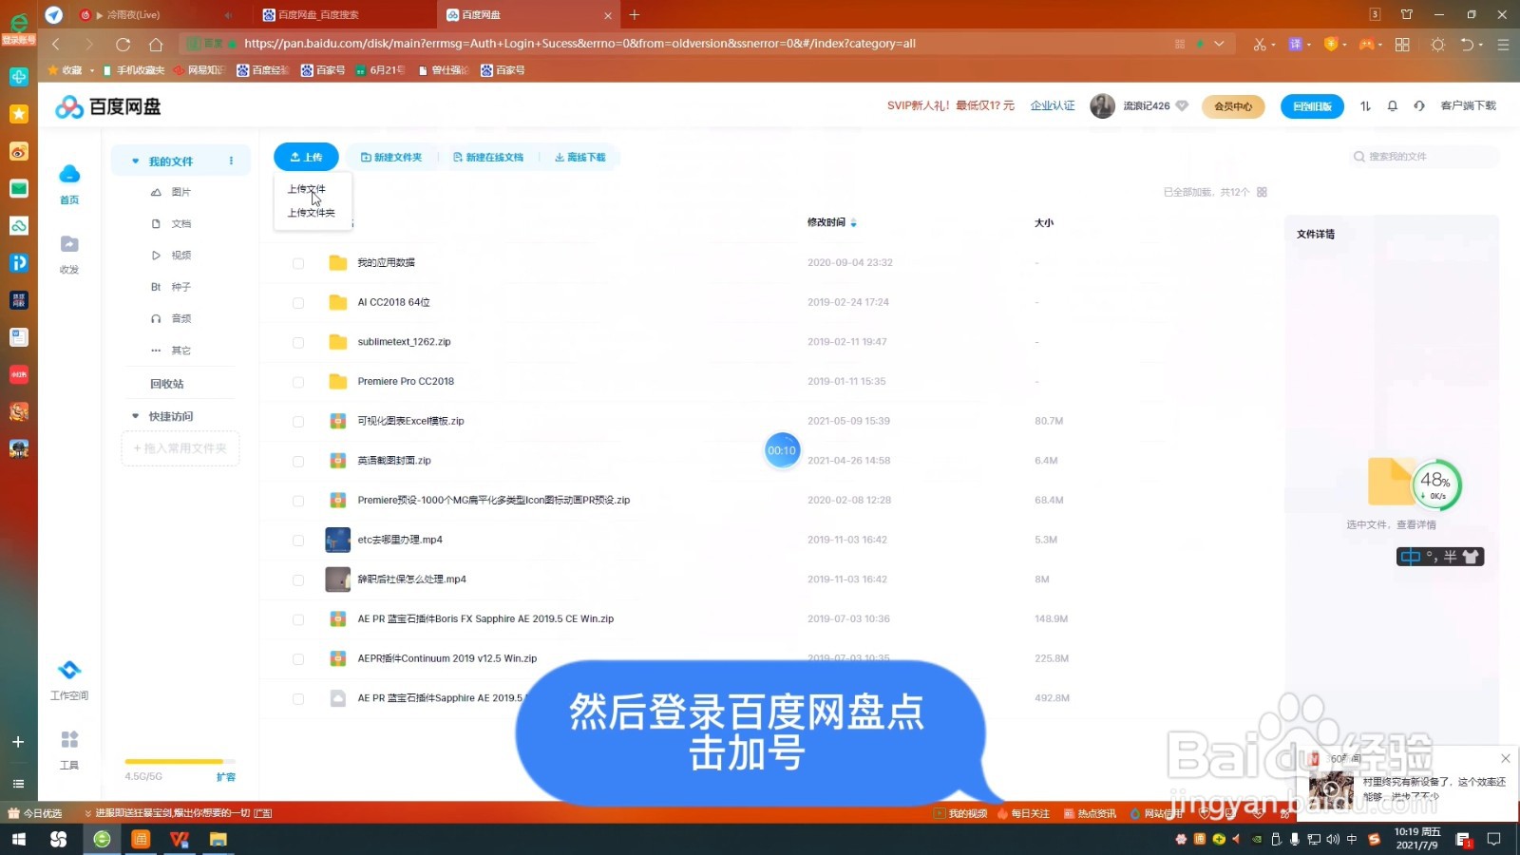Click the Windows Start button
Screen dimensions: 1520x855
[18, 839]
